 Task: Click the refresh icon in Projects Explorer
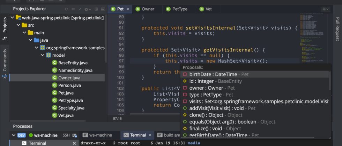tap(67, 9)
